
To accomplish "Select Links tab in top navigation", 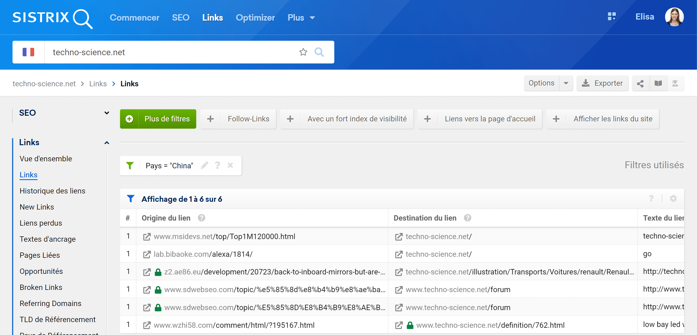I will [213, 18].
